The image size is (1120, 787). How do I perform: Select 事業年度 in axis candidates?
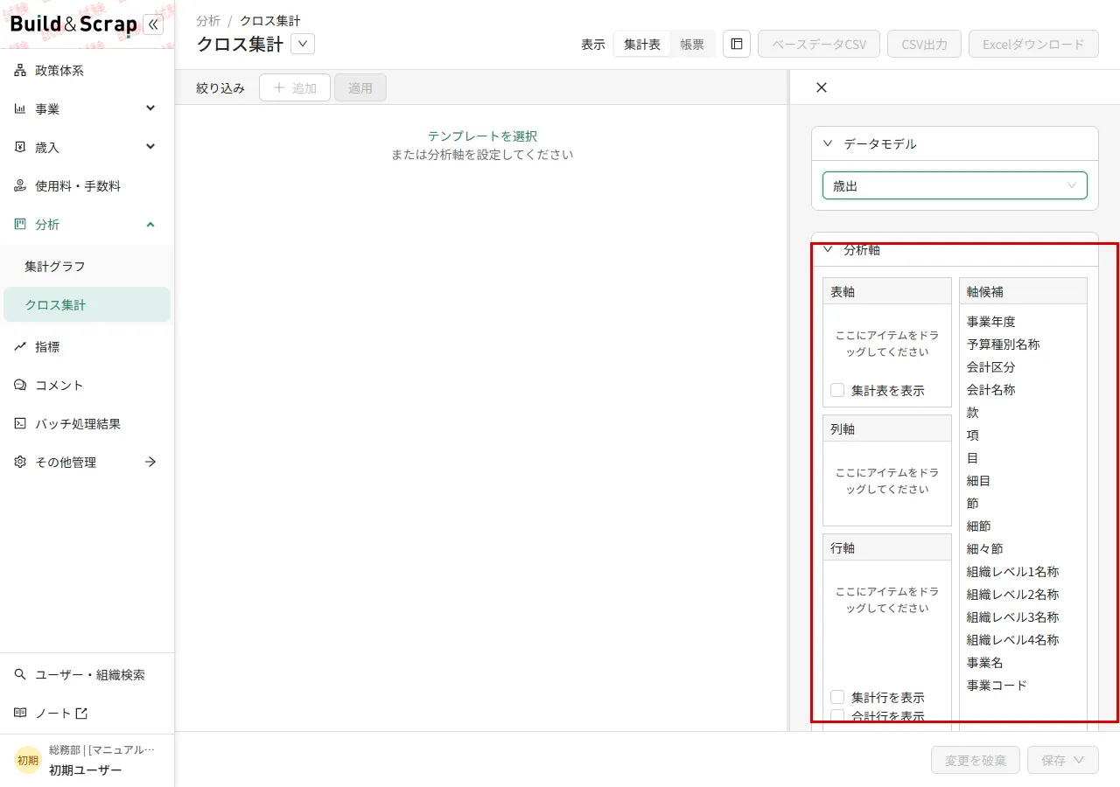(x=991, y=322)
